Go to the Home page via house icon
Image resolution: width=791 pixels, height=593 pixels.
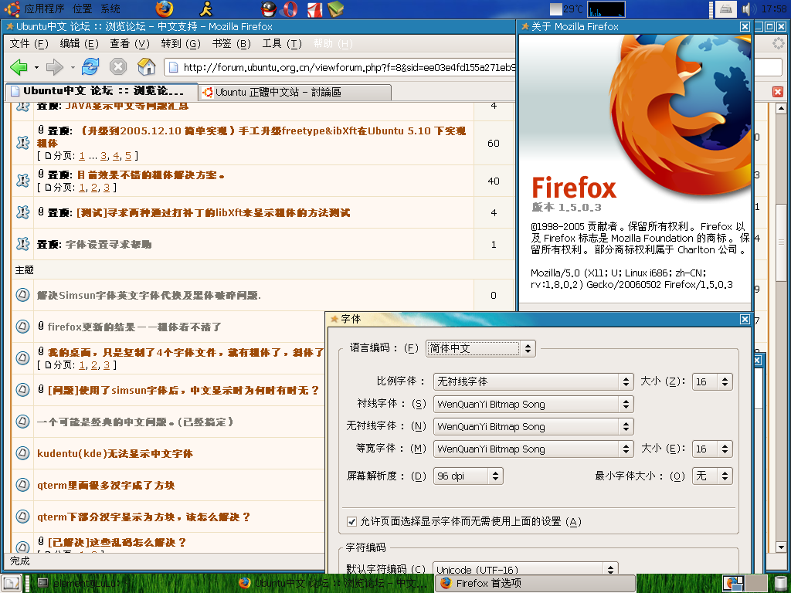point(146,66)
